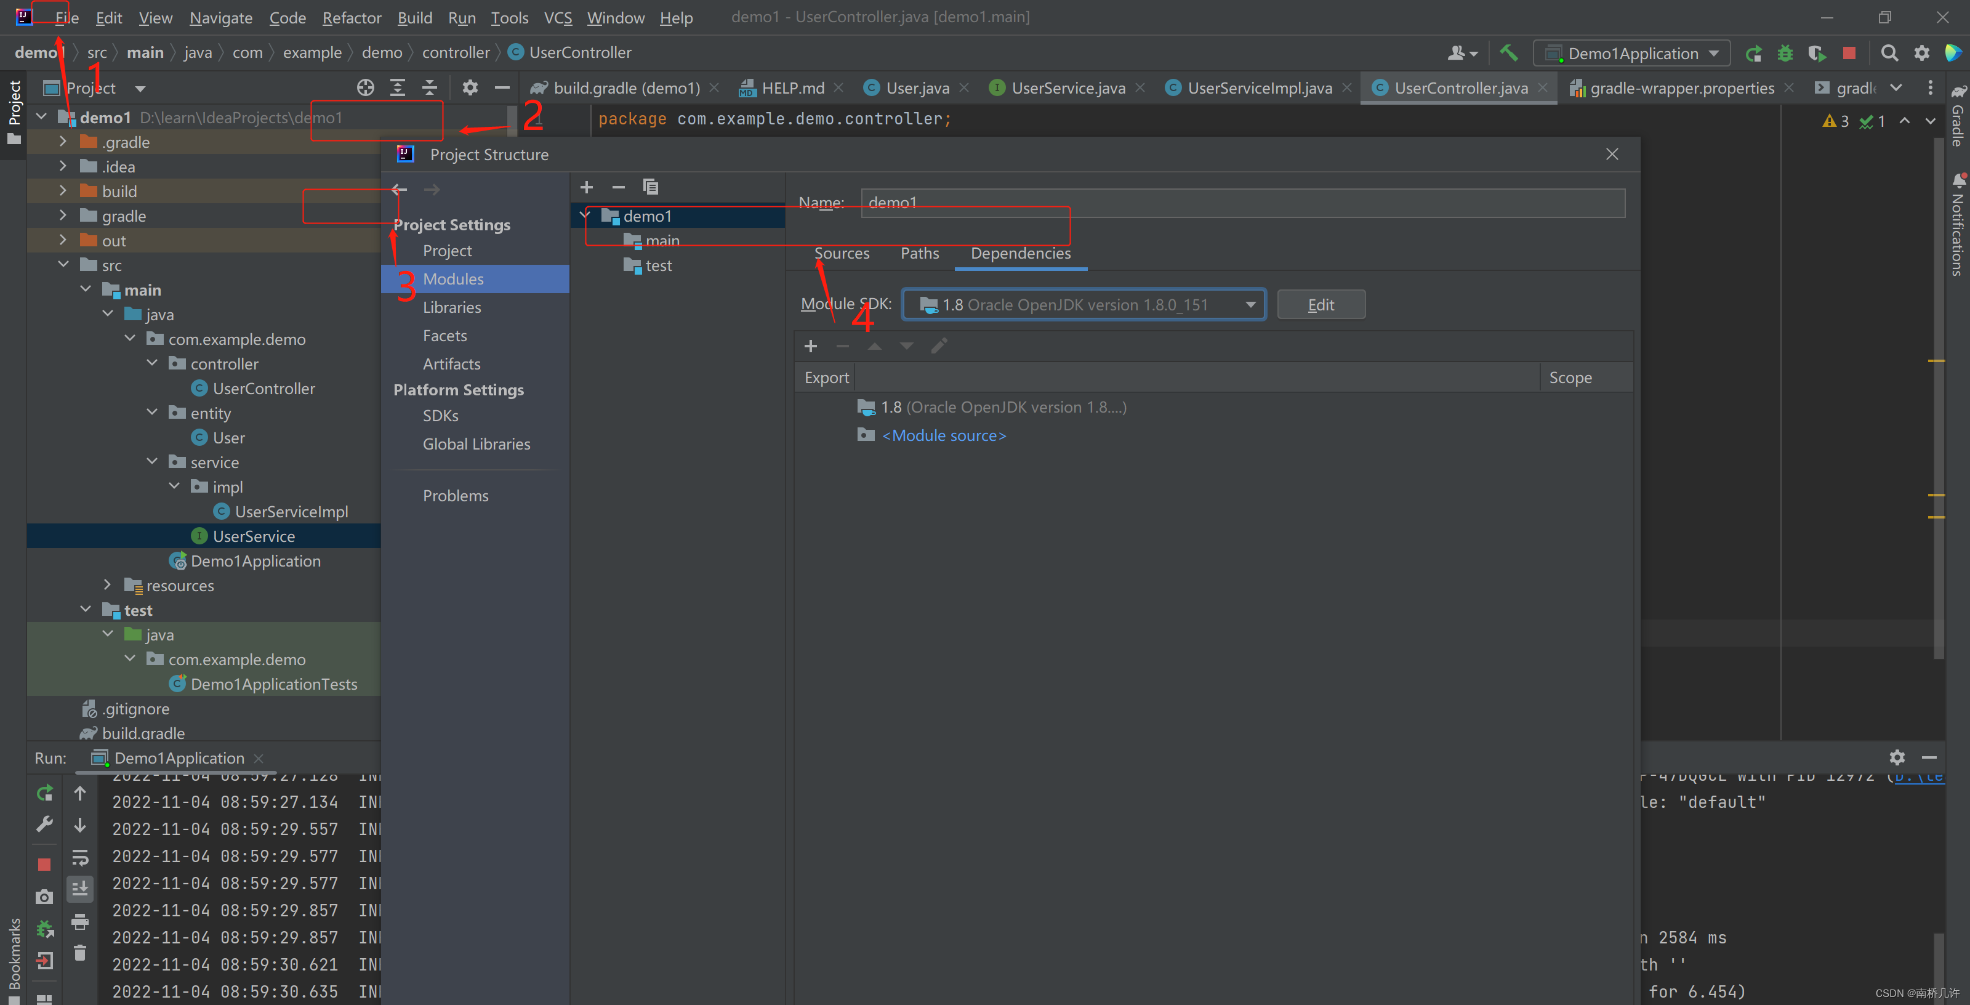Toggle scroll to end in Run console
Viewport: 1970px width, 1005px height.
point(79,889)
